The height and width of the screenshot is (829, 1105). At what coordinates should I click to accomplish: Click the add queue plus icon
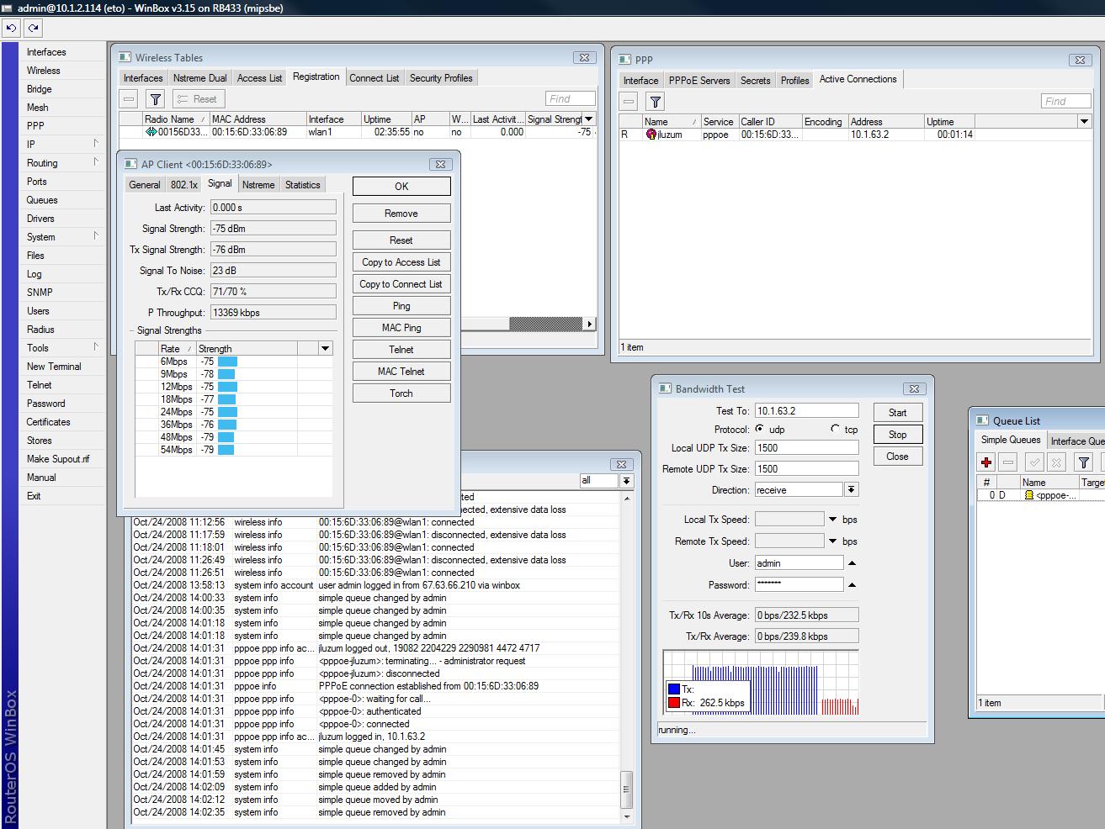click(985, 462)
